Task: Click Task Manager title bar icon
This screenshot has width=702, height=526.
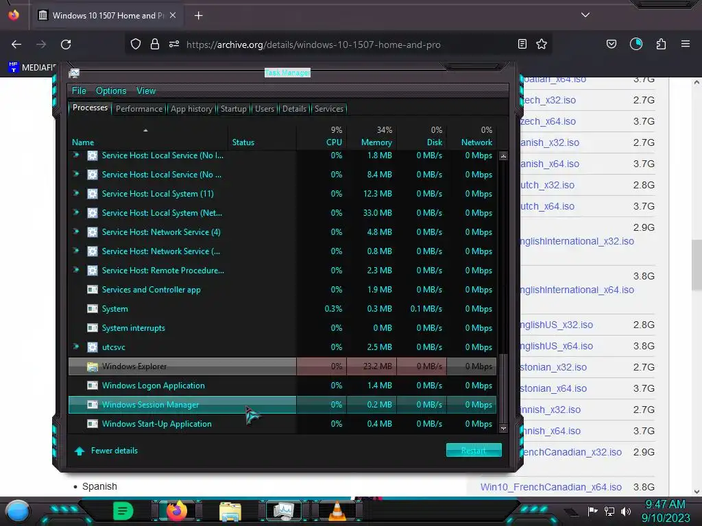Action: click(x=74, y=73)
